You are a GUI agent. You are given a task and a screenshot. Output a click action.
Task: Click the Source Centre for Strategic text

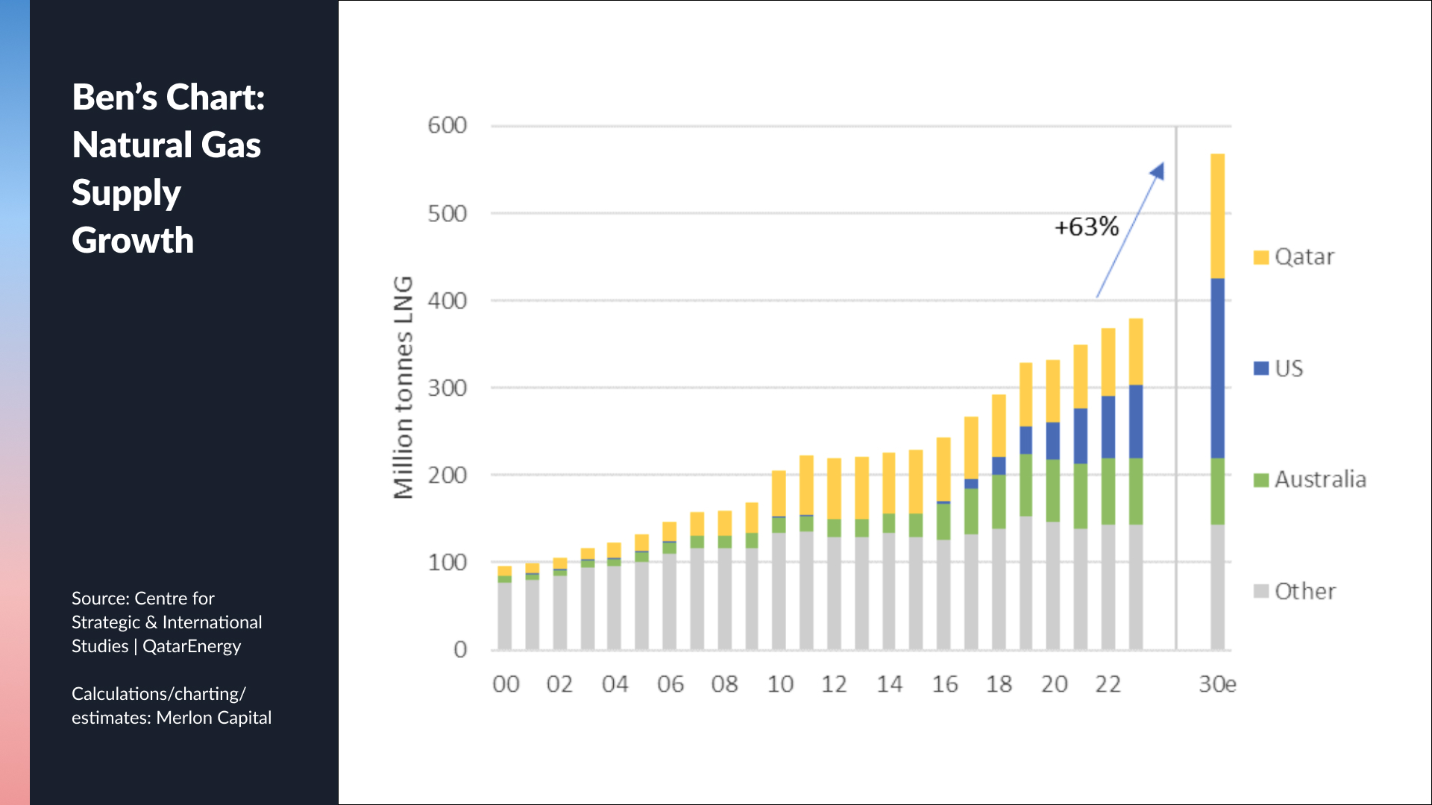[x=166, y=622]
